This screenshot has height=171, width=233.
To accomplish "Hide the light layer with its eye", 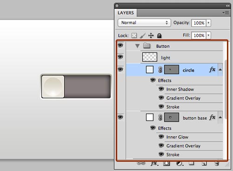I will pos(120,57).
